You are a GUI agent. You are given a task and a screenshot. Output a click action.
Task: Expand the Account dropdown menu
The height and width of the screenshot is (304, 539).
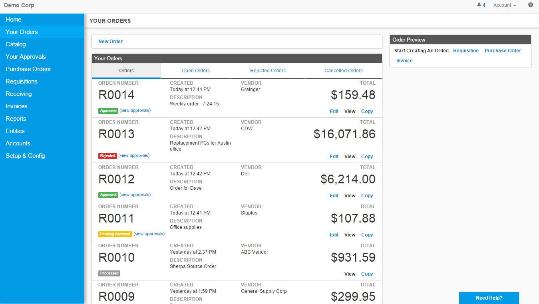pyautogui.click(x=505, y=5)
